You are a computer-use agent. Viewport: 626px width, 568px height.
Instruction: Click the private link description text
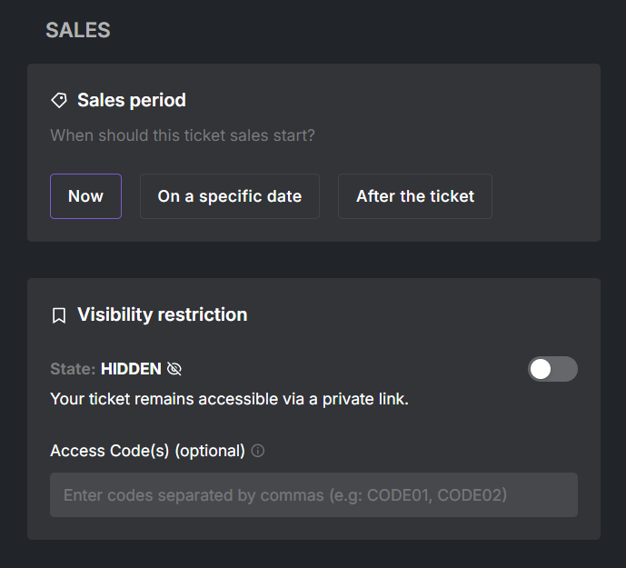tap(230, 399)
